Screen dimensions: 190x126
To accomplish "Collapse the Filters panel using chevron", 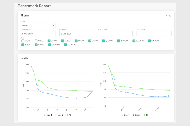I will coord(167,15).
